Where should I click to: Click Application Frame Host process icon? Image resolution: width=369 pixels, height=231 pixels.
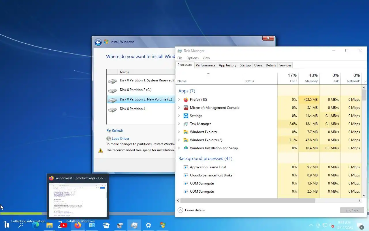coord(186,167)
